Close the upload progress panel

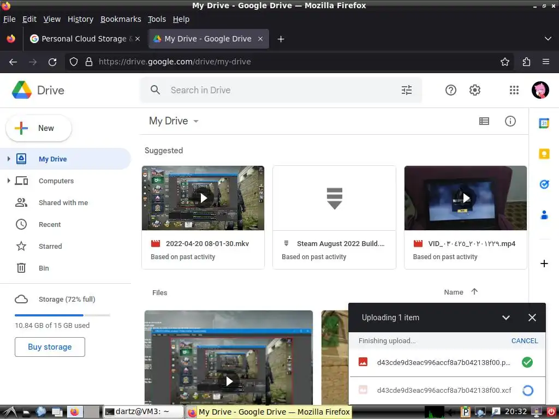pos(532,318)
